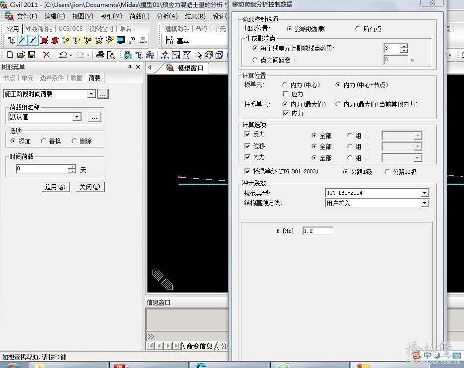Viewport: 464px width, 368px height.
Task: Toggle point snap tool icon
Action: [x=22, y=40]
